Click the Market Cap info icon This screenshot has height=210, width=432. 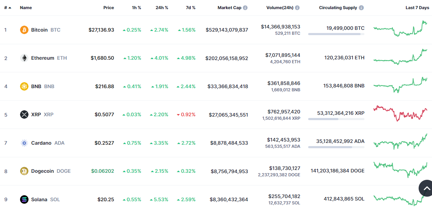click(x=245, y=8)
